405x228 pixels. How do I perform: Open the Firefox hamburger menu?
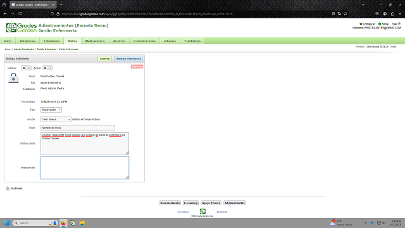(x=400, y=14)
